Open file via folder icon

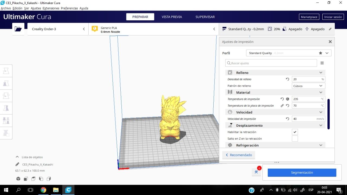18,29
